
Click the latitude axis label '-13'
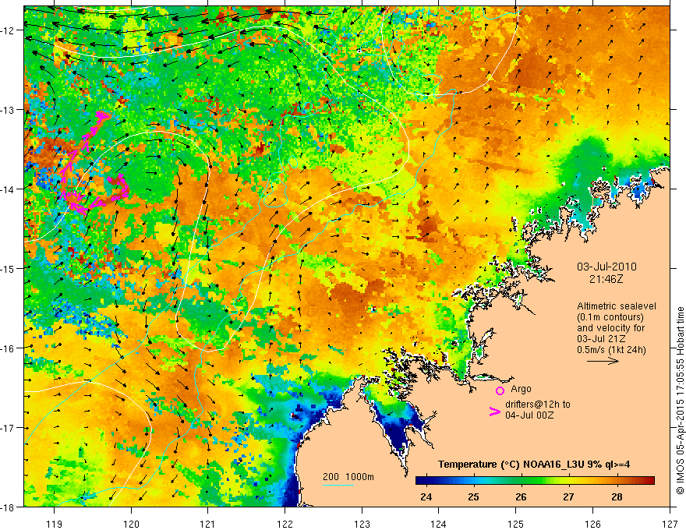[x=9, y=110]
